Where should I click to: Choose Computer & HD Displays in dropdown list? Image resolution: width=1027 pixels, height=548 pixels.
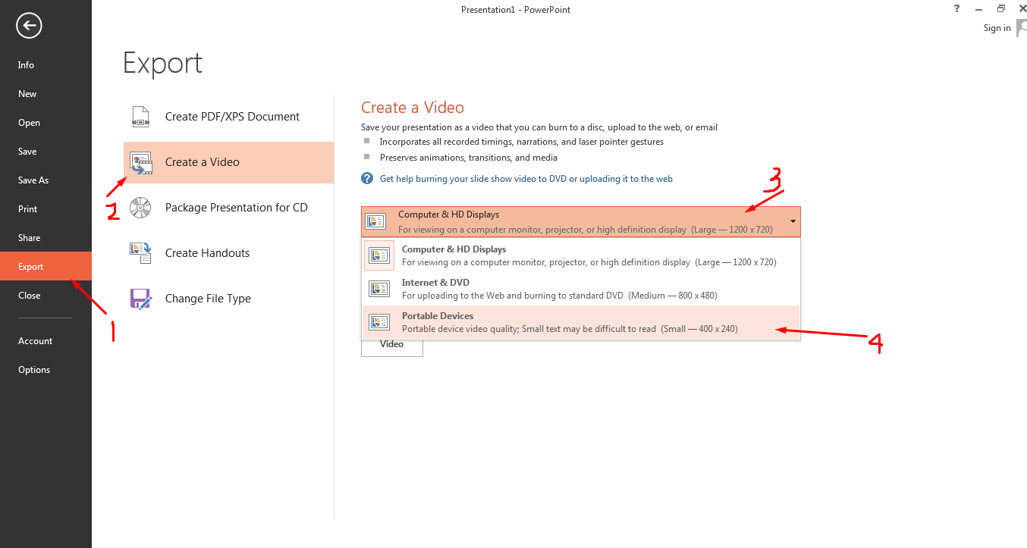click(x=581, y=255)
